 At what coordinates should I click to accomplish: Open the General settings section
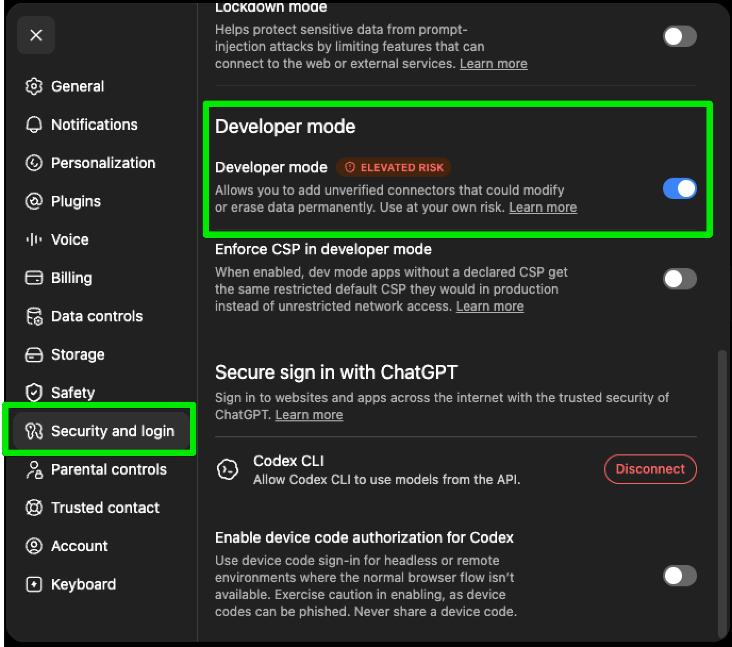pyautogui.click(x=101, y=86)
